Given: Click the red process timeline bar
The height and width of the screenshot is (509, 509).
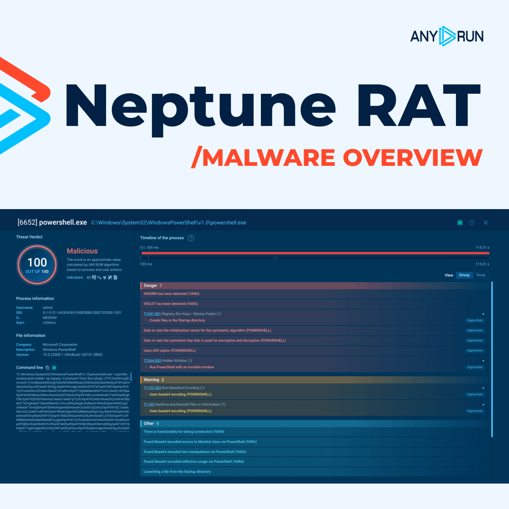Looking at the screenshot, I should [x=315, y=253].
